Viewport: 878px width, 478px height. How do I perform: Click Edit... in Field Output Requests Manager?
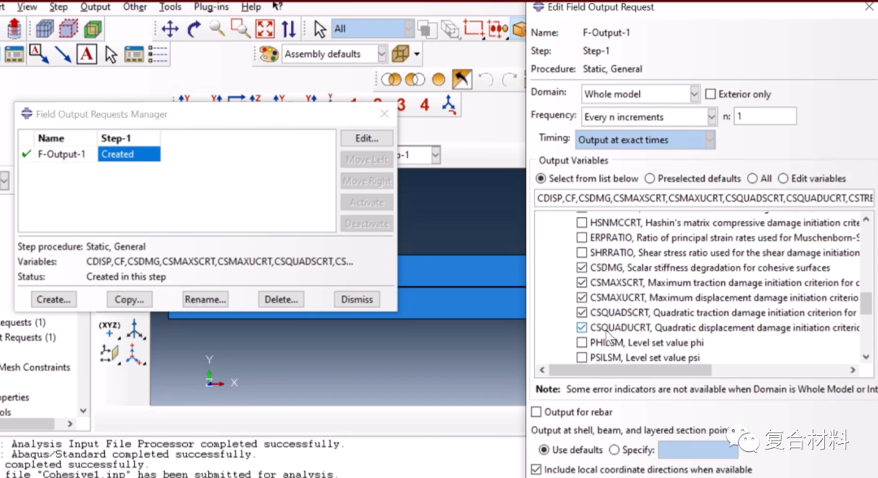[367, 138]
